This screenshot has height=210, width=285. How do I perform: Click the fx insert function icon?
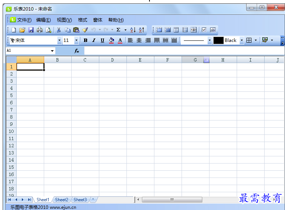(x=77, y=51)
